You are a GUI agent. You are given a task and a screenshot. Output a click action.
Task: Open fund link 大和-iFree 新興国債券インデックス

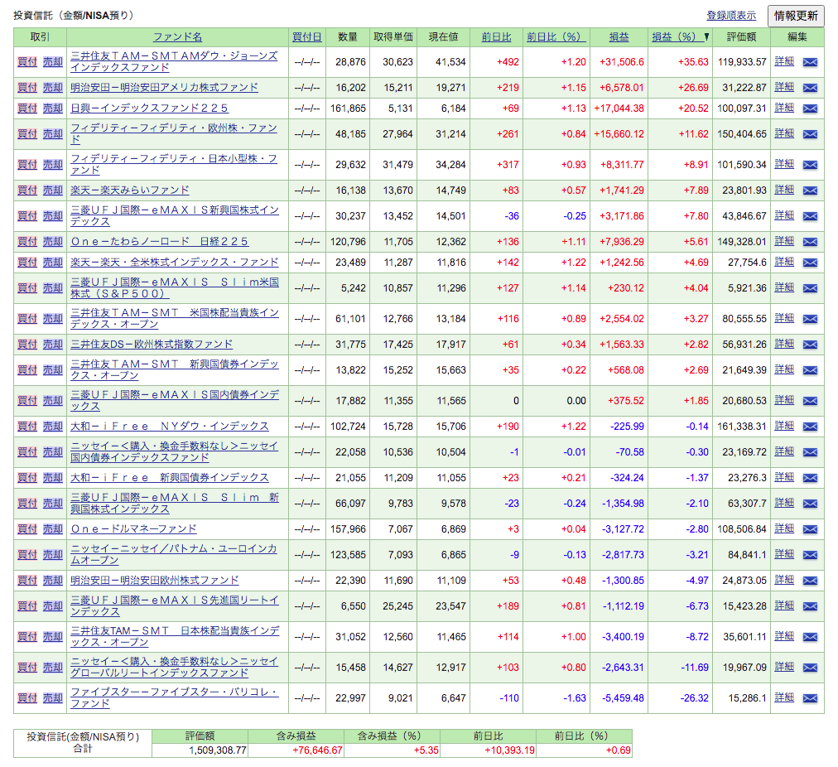170,478
